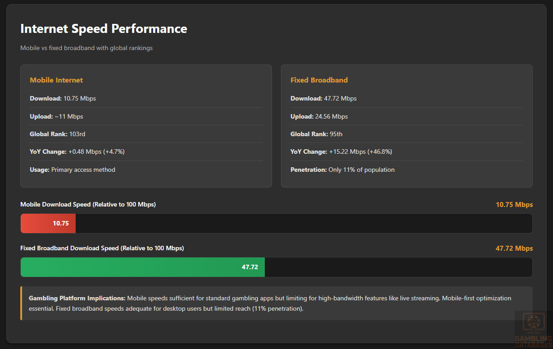Click the YoY Change +0.48 Mbps row

pyautogui.click(x=77, y=152)
